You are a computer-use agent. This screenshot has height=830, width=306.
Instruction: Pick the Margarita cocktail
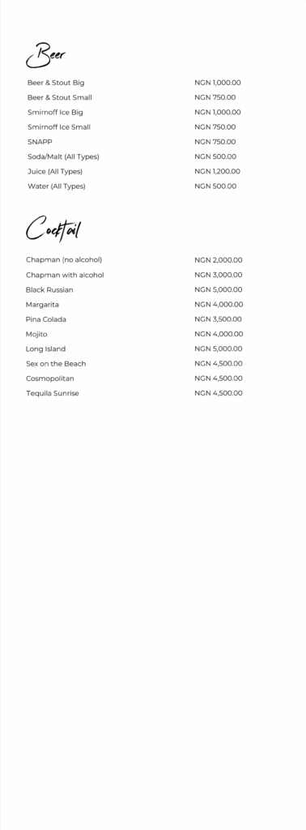tap(42, 305)
